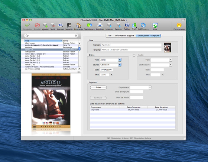Click the Publier globe icon
The height and width of the screenshot is (162, 208).
[127, 25]
